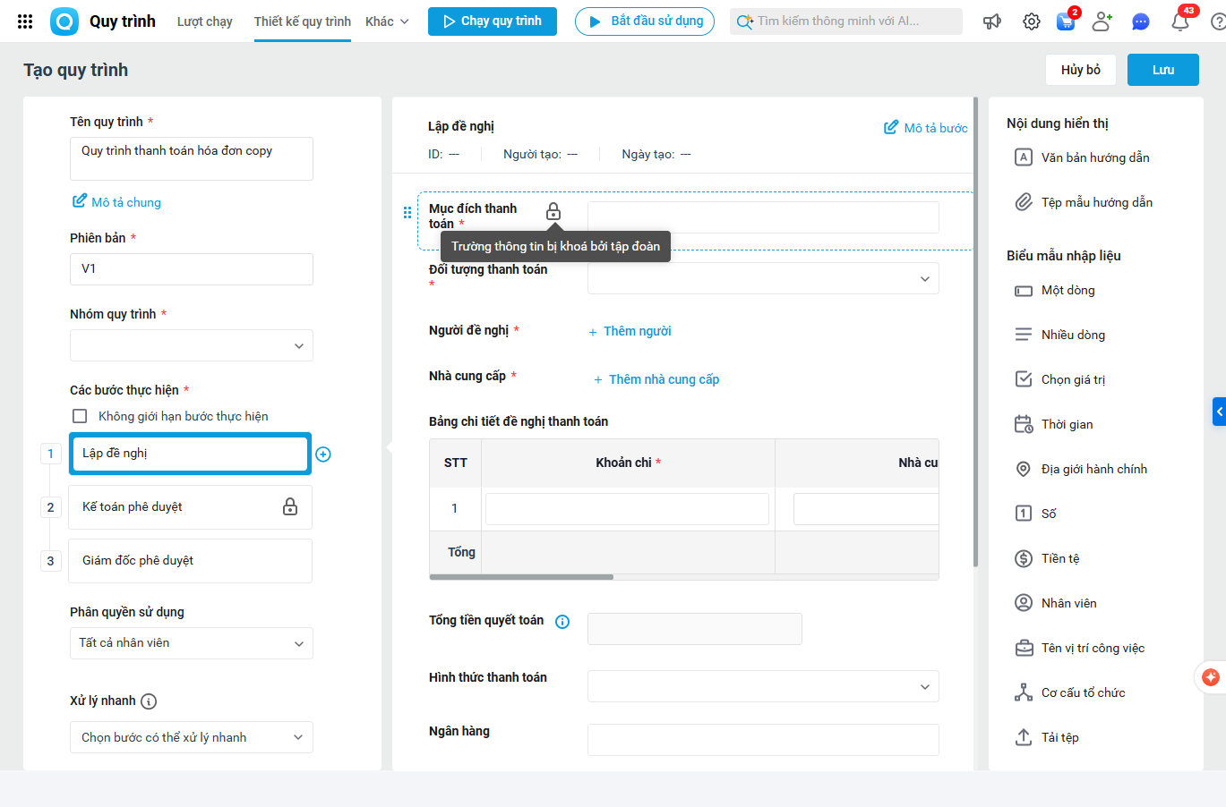Open the apps grid menu icon
This screenshot has height=807, width=1226.
[x=25, y=21]
